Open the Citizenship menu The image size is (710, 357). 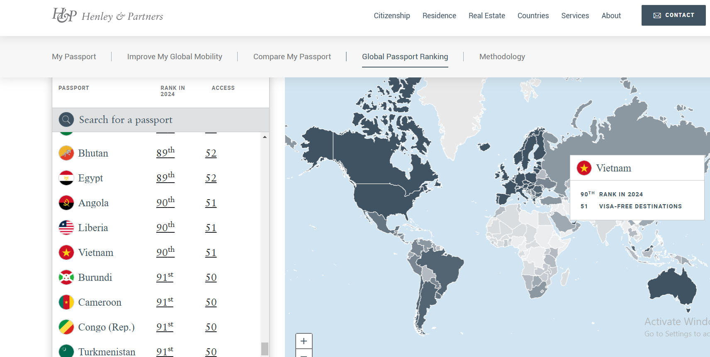[x=391, y=16]
